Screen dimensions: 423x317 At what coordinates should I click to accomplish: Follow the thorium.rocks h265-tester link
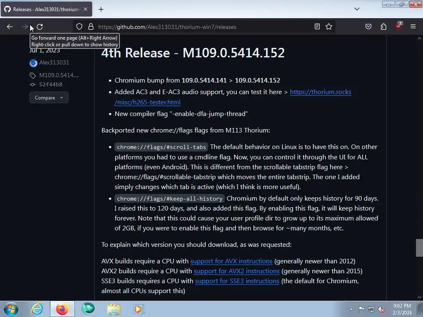(x=233, y=97)
